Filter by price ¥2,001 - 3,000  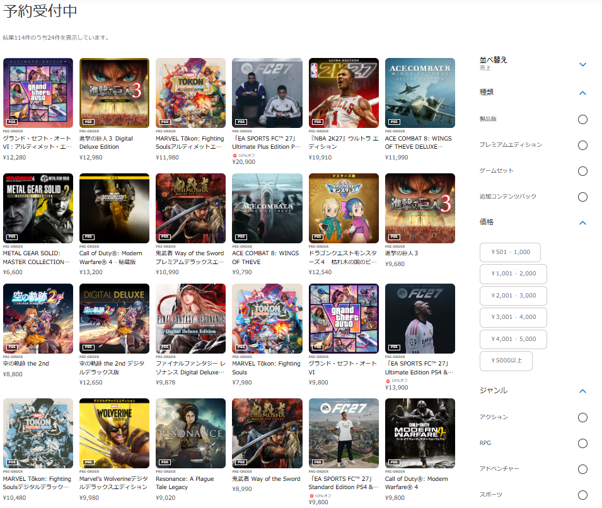pyautogui.click(x=513, y=296)
